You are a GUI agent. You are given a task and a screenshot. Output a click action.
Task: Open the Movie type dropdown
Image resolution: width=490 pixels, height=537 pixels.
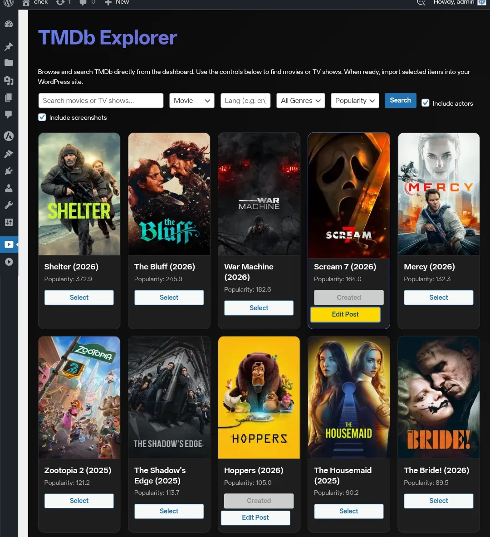[191, 100]
